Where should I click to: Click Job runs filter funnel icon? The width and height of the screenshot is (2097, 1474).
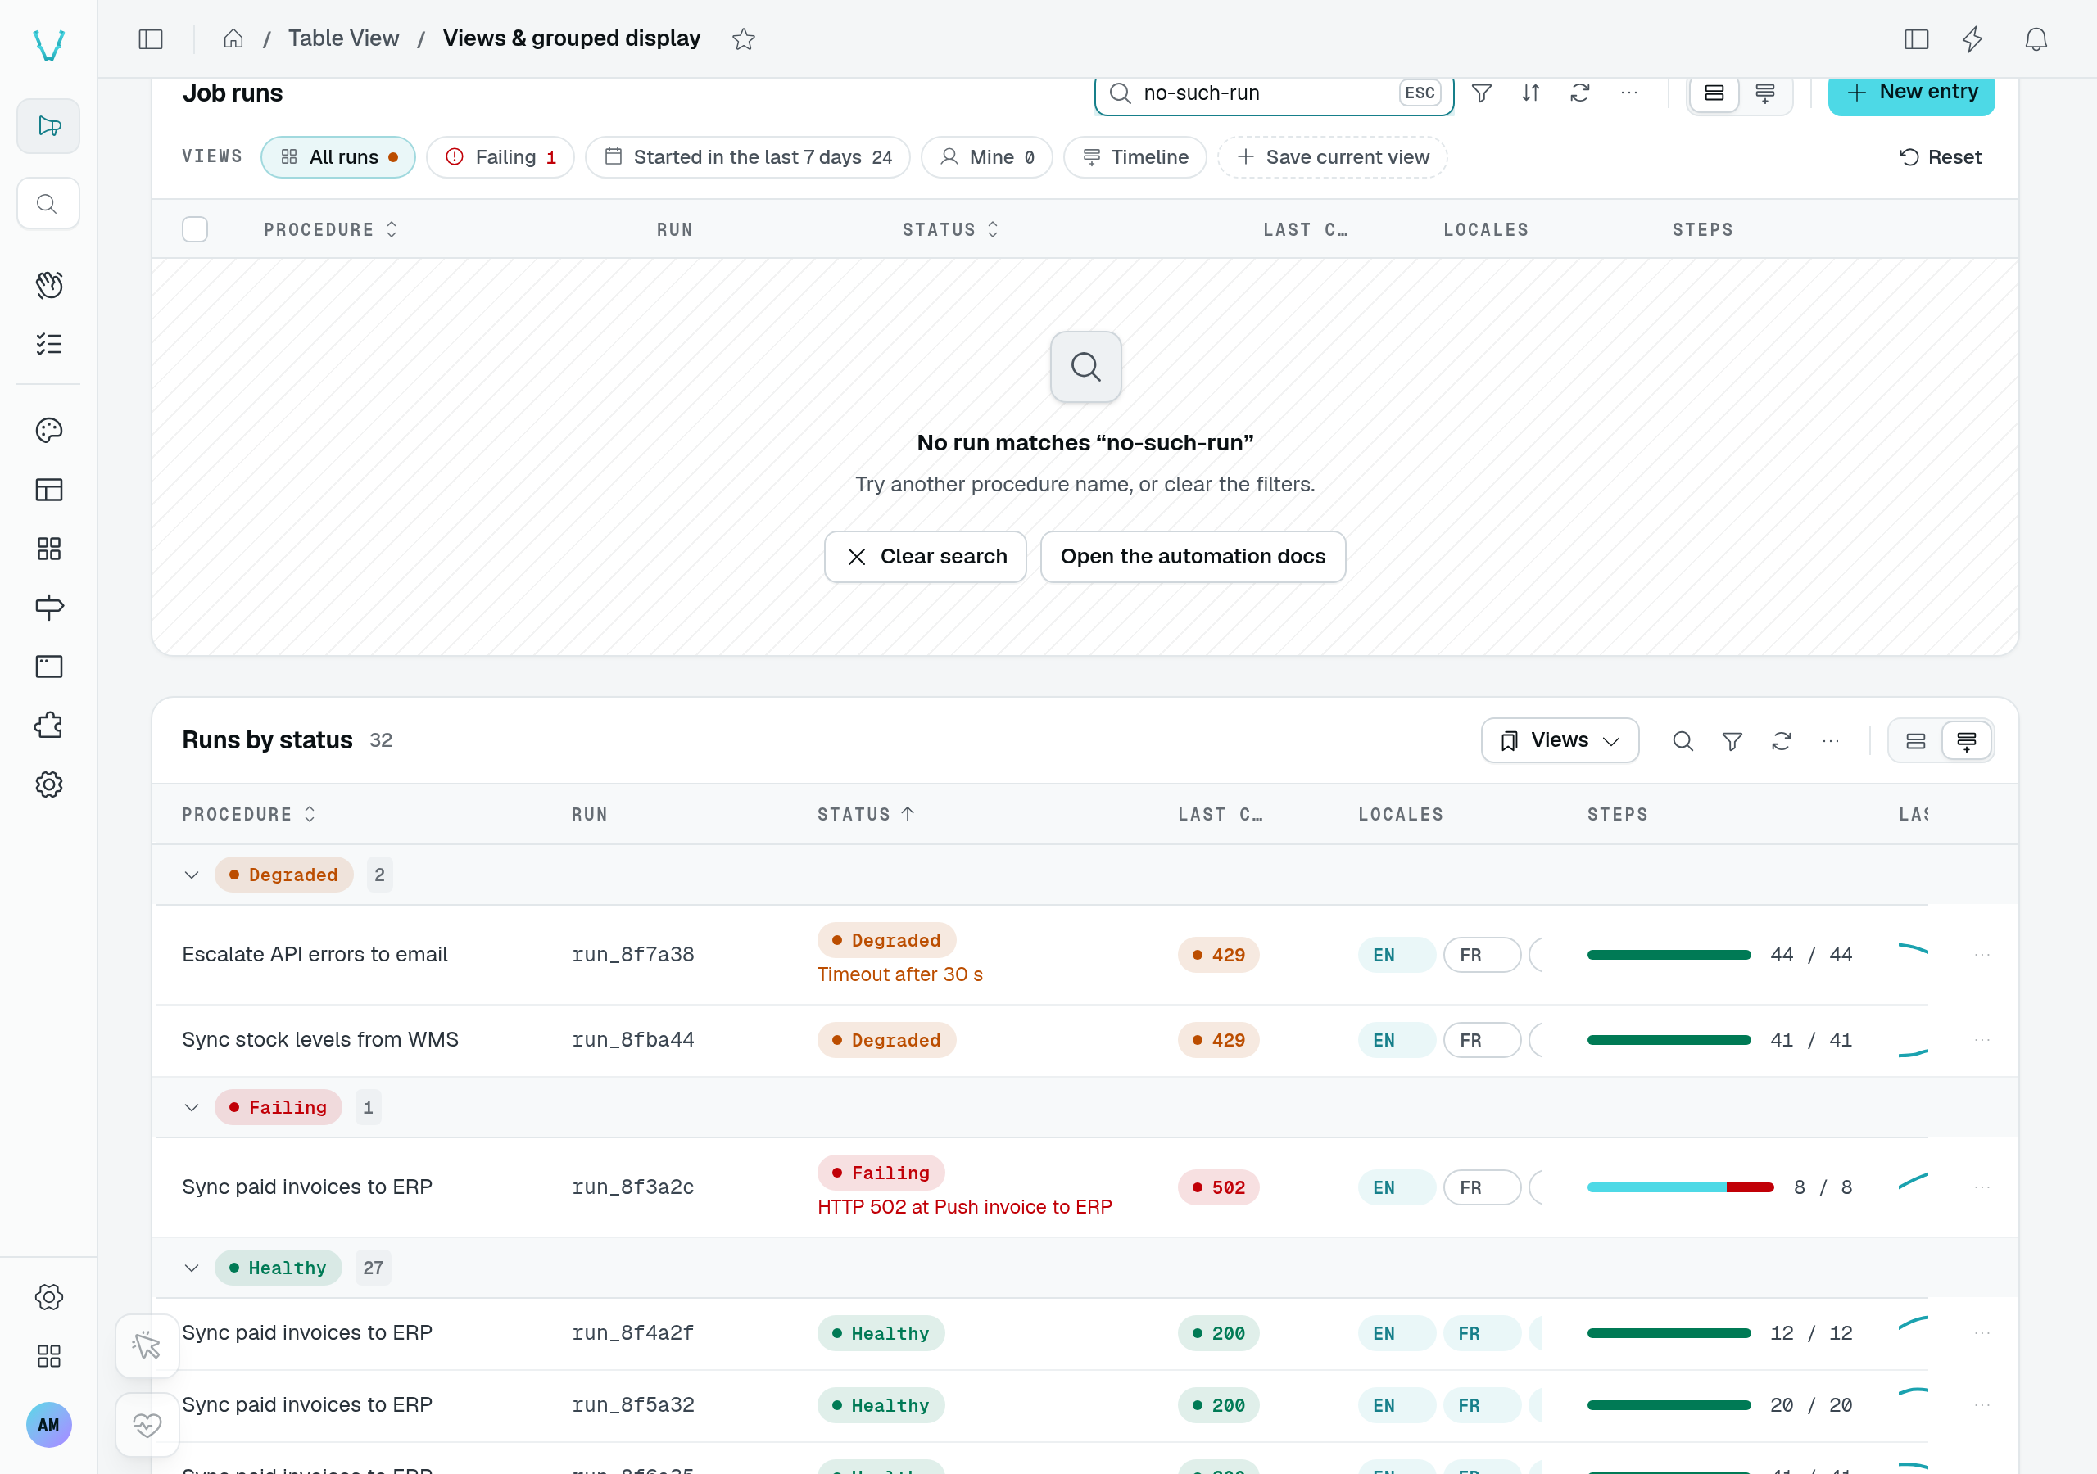click(1483, 93)
